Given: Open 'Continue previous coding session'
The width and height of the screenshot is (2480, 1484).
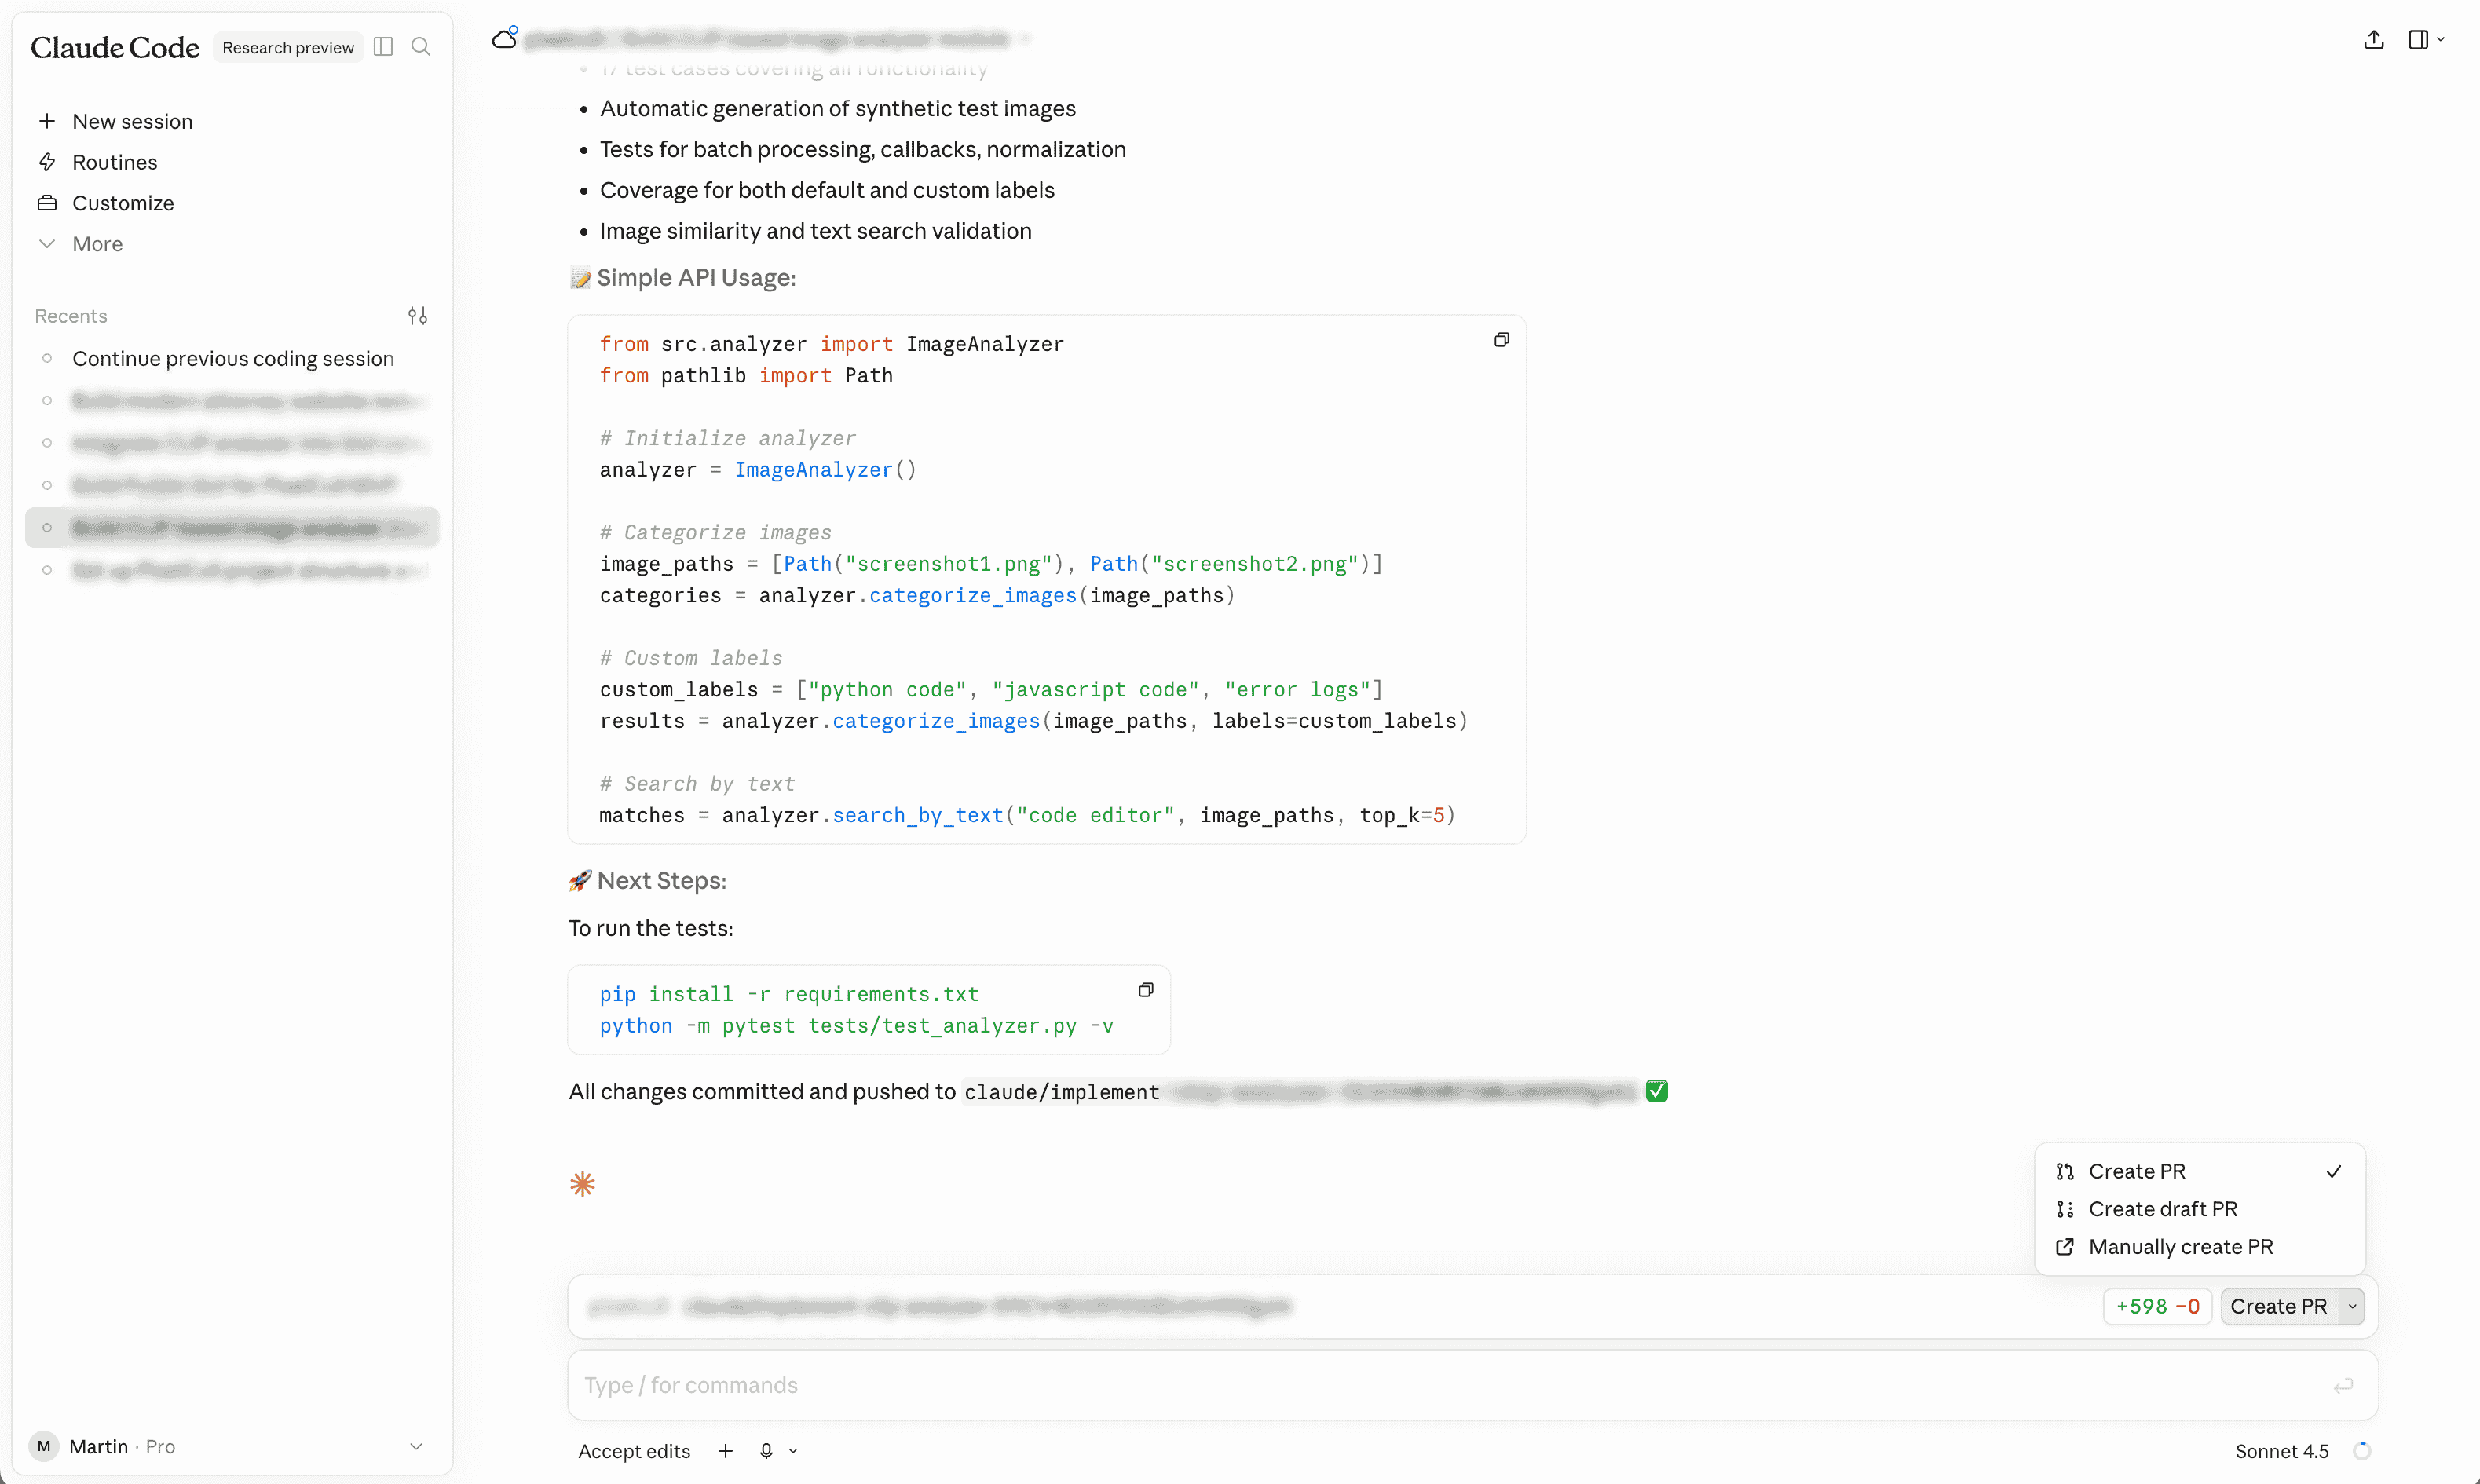Looking at the screenshot, I should 232,358.
